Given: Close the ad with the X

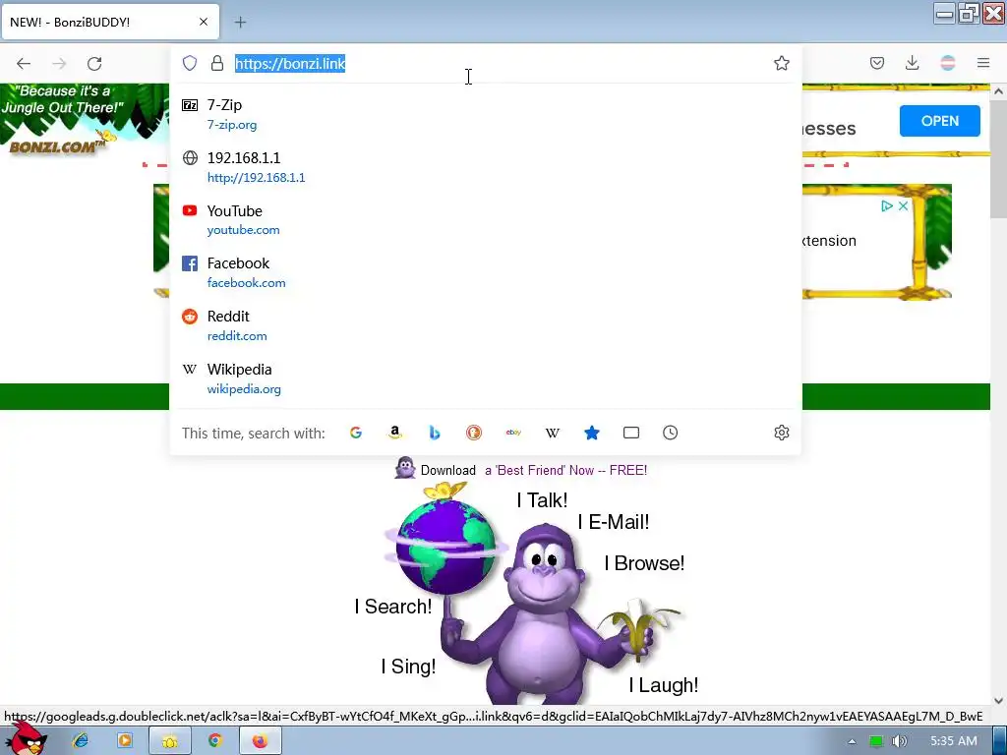Looking at the screenshot, I should click(x=903, y=206).
